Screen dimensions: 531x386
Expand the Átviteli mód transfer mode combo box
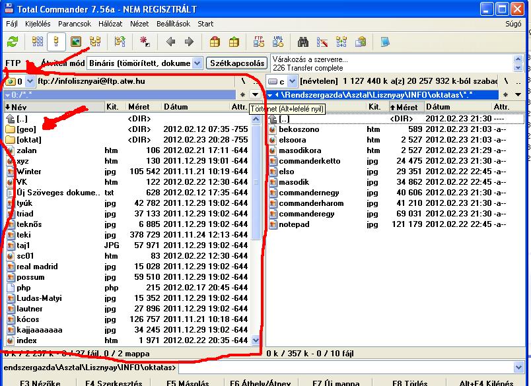tap(197, 63)
